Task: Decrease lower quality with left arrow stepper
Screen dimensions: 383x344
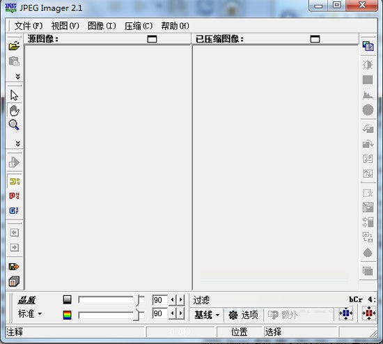Action: coord(172,313)
